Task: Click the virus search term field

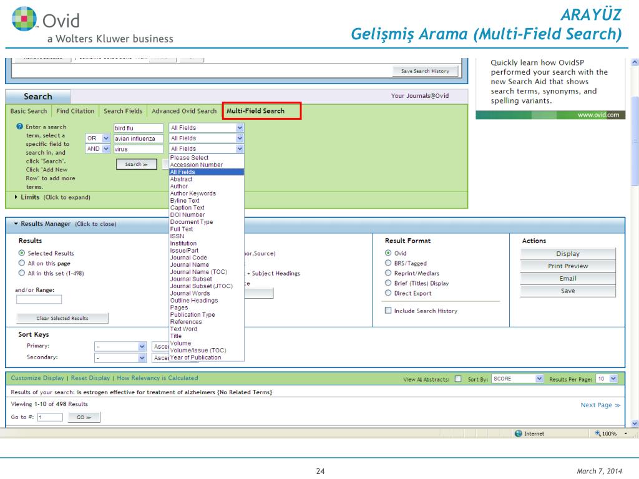Action: coord(139,149)
